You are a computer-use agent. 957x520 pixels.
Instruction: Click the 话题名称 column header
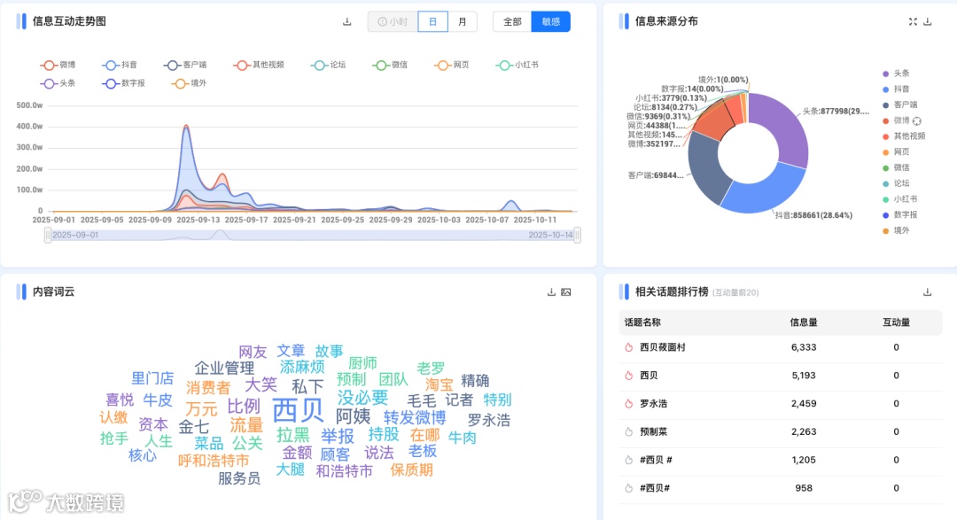tap(642, 322)
